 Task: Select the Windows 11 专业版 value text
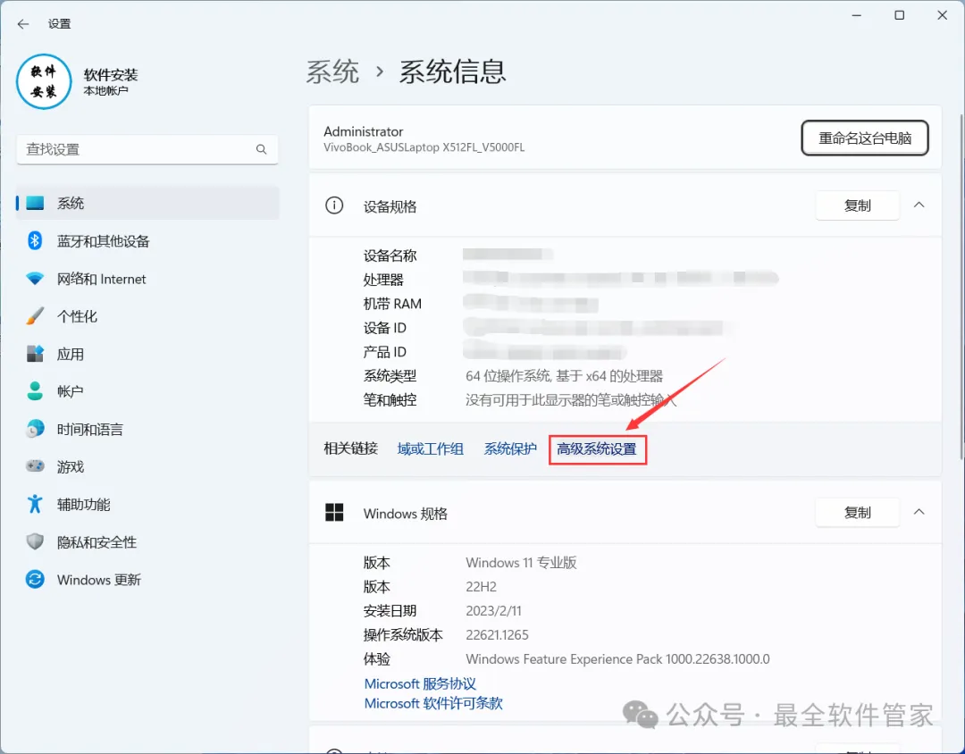pyautogui.click(x=521, y=563)
